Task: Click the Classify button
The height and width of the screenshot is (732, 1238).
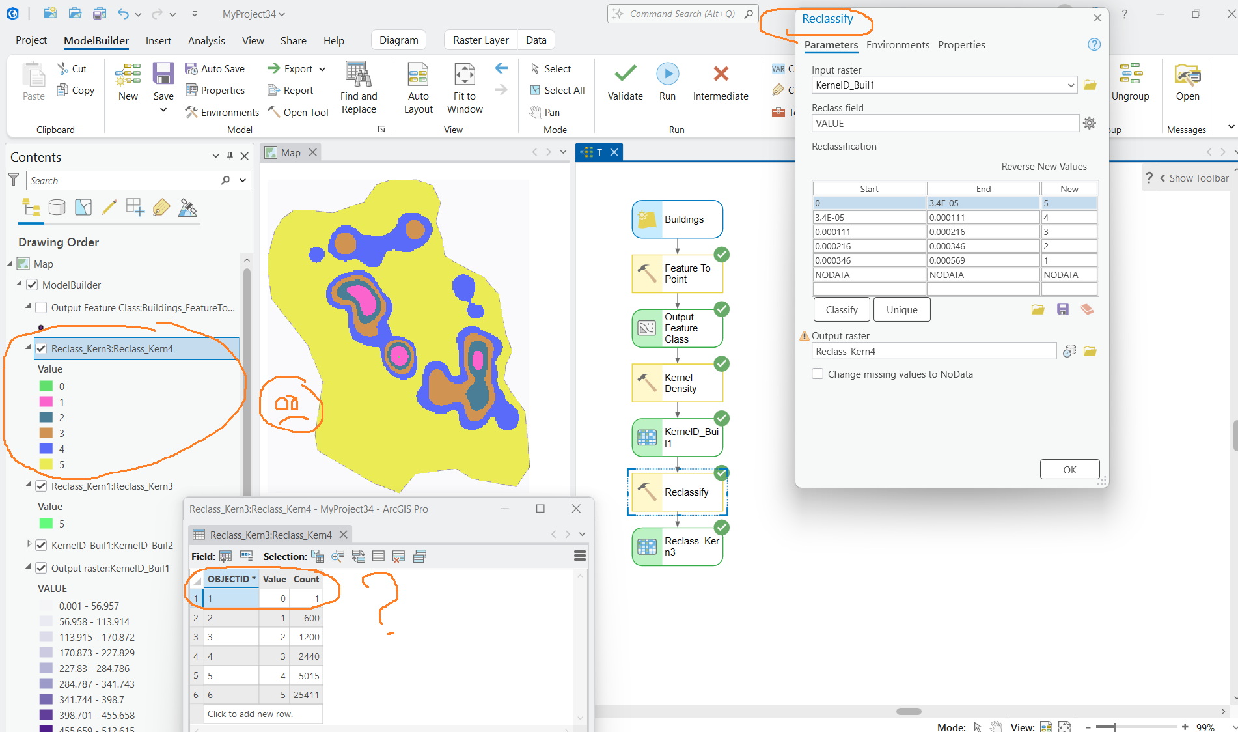Action: click(x=842, y=310)
